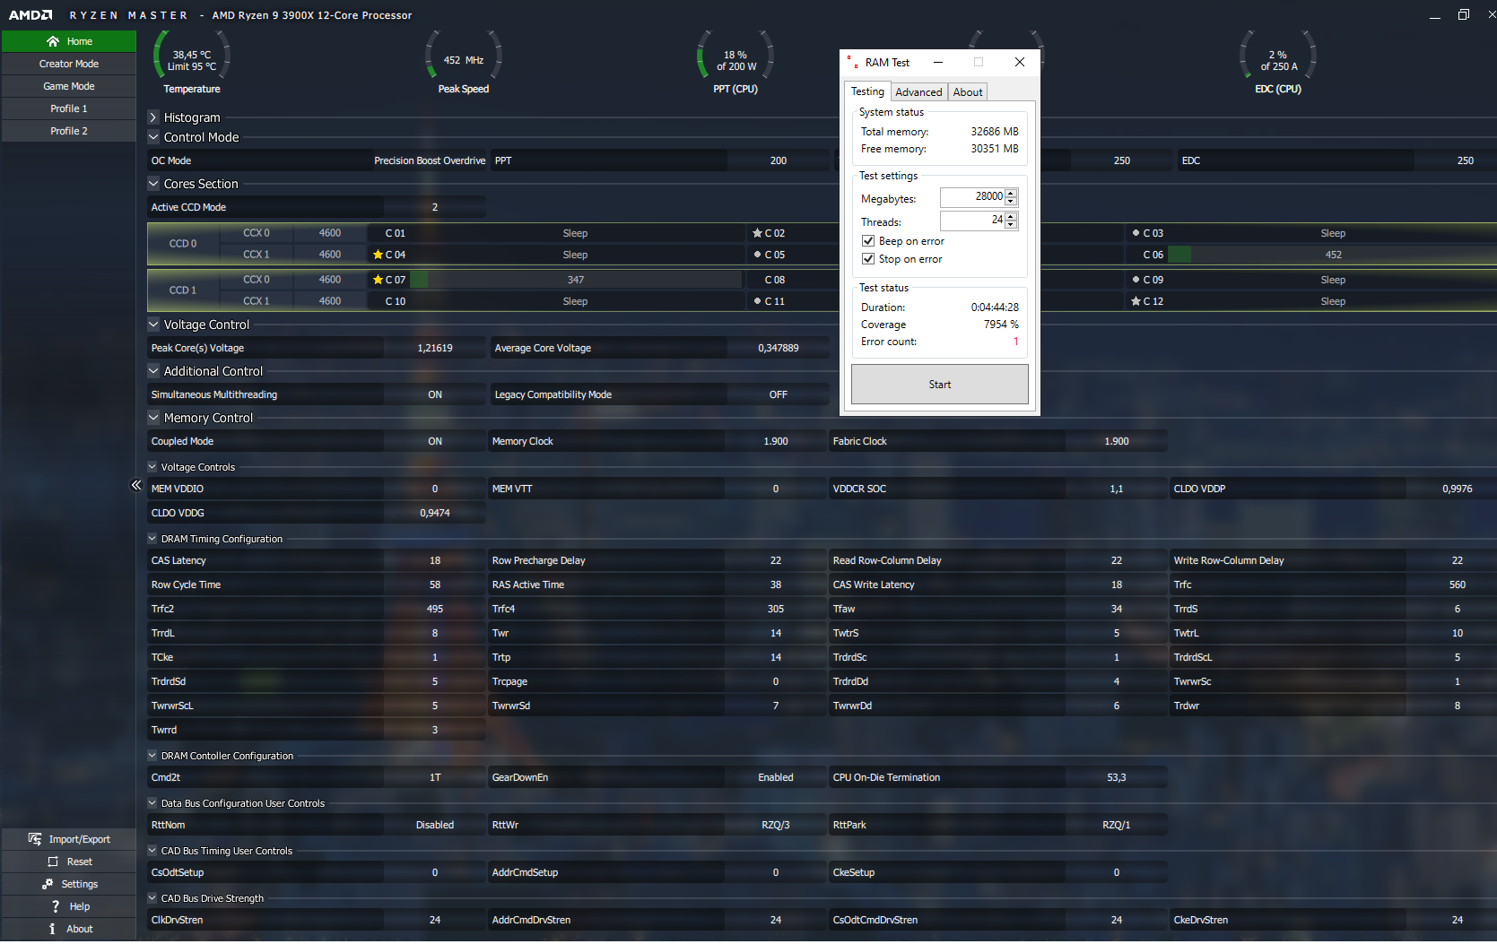This screenshot has height=944, width=1497.
Task: Toggle Simultaneous Multithreading ON value
Action: [x=435, y=394]
